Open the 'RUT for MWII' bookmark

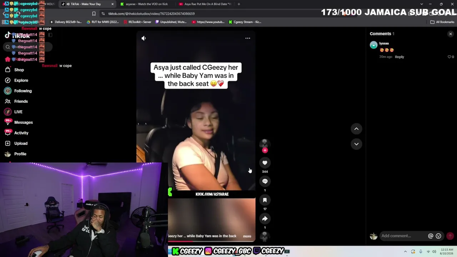click(103, 22)
